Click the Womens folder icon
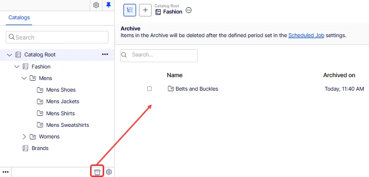The width and height of the screenshot is (369, 177). click(x=33, y=136)
